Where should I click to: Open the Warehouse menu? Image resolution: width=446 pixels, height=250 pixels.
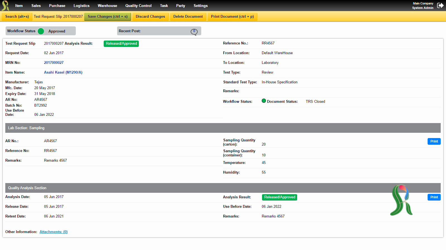pos(107,6)
